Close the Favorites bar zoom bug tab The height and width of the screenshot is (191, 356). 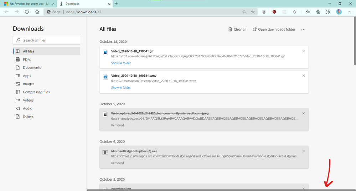pos(53,4)
